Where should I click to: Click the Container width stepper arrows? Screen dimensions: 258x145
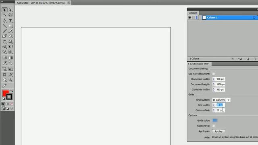tap(214, 89)
